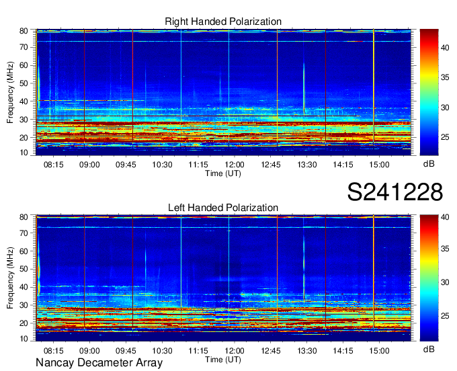Click "Frequency (MHz)" axis label of Left Handed plot
This screenshot has height=371, width=457.
point(10,278)
